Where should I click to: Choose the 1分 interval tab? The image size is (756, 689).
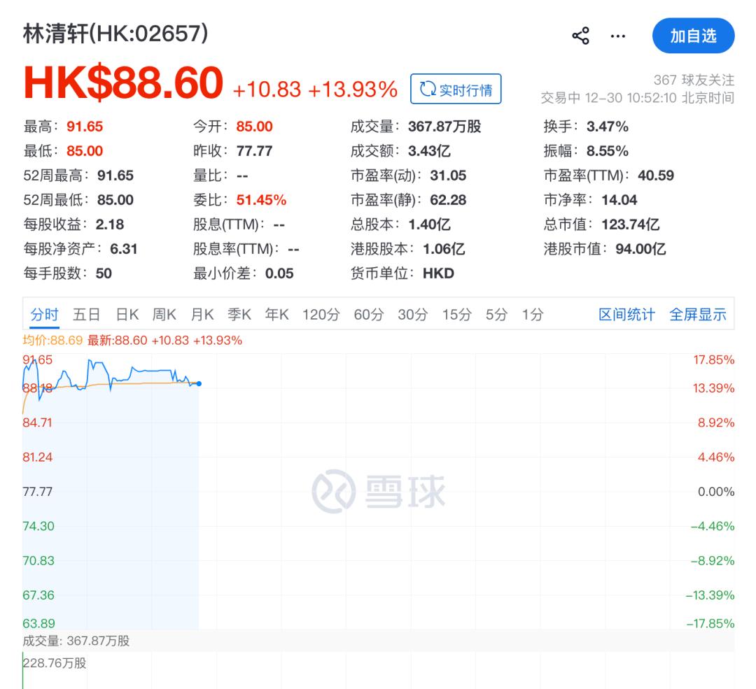click(533, 314)
